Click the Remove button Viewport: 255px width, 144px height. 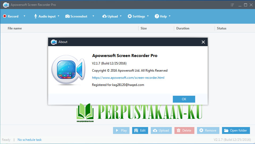click(x=208, y=130)
